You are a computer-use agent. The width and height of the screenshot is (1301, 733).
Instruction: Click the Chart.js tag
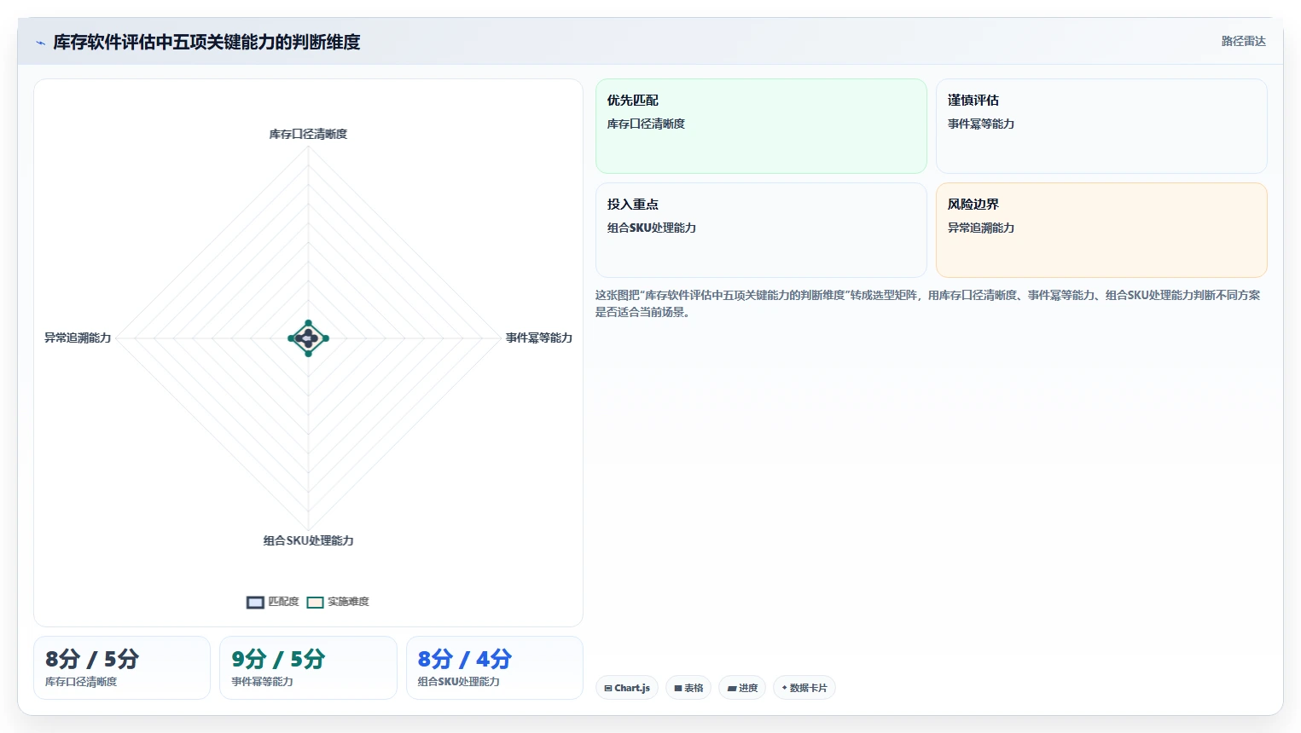[x=626, y=688]
